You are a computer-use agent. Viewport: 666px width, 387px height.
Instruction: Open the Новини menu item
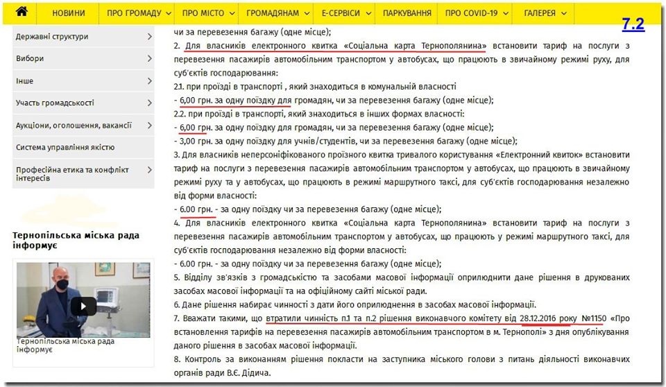[69, 13]
